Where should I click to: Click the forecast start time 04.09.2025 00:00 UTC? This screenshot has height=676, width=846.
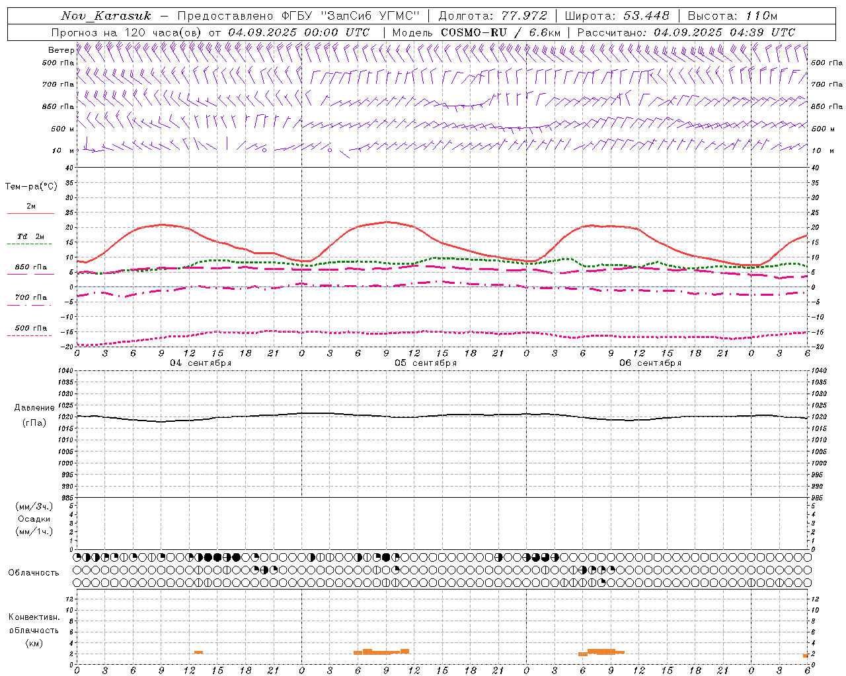(x=299, y=32)
